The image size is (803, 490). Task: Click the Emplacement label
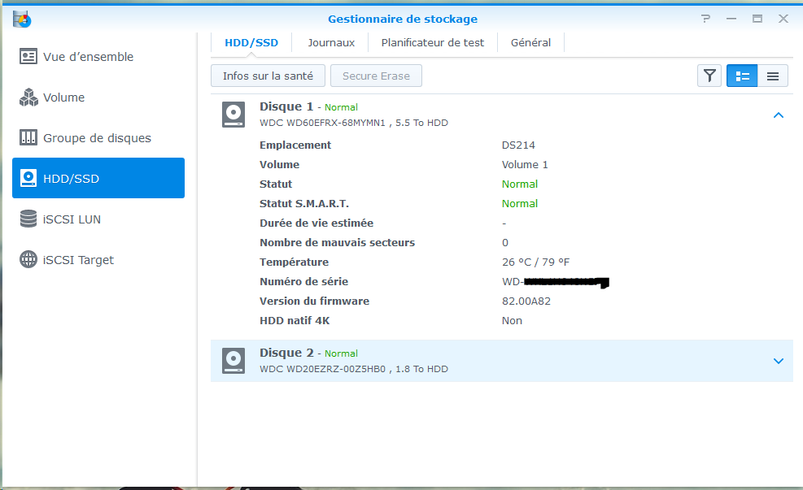295,145
